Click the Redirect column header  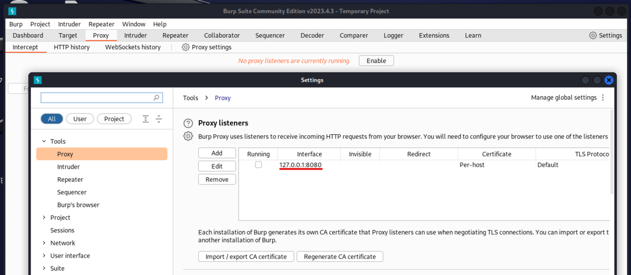[x=419, y=154]
